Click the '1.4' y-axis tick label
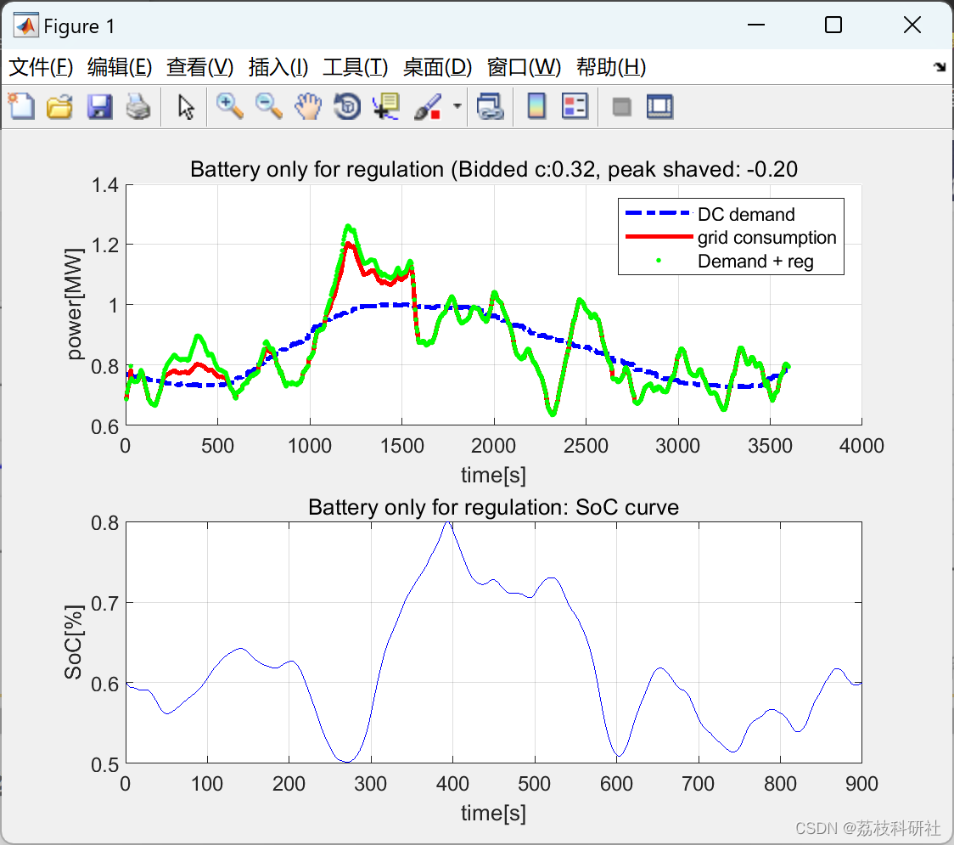The height and width of the screenshot is (845, 954). (x=104, y=185)
